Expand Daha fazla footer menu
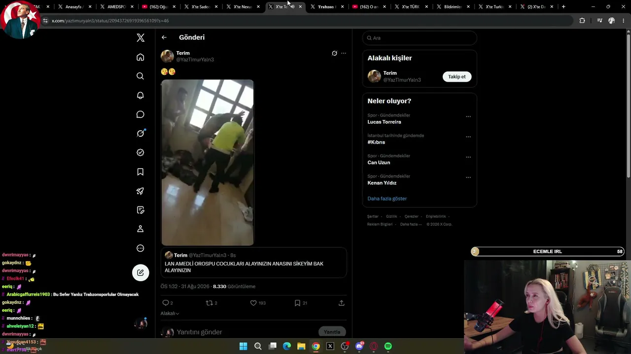The image size is (631, 354). pyautogui.click(x=411, y=224)
